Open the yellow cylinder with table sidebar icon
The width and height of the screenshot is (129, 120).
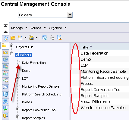(5, 115)
